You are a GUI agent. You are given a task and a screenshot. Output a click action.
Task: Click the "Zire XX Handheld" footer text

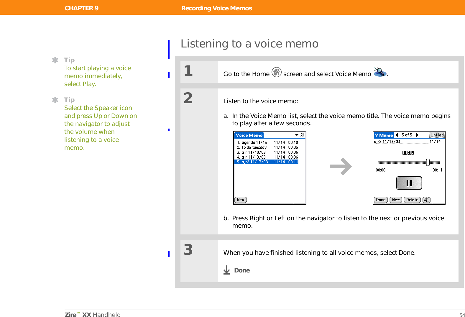click(x=93, y=315)
